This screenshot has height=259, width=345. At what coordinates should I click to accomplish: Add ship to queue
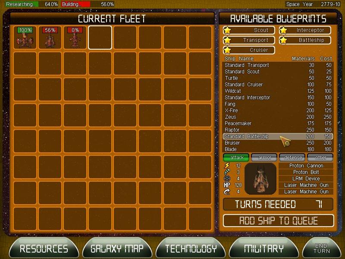coord(278,221)
